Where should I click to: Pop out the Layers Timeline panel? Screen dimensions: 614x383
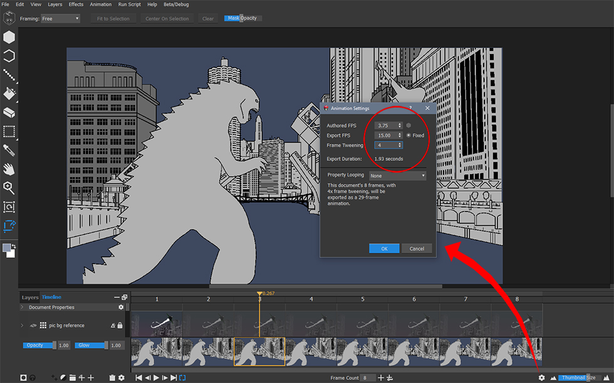point(125,297)
